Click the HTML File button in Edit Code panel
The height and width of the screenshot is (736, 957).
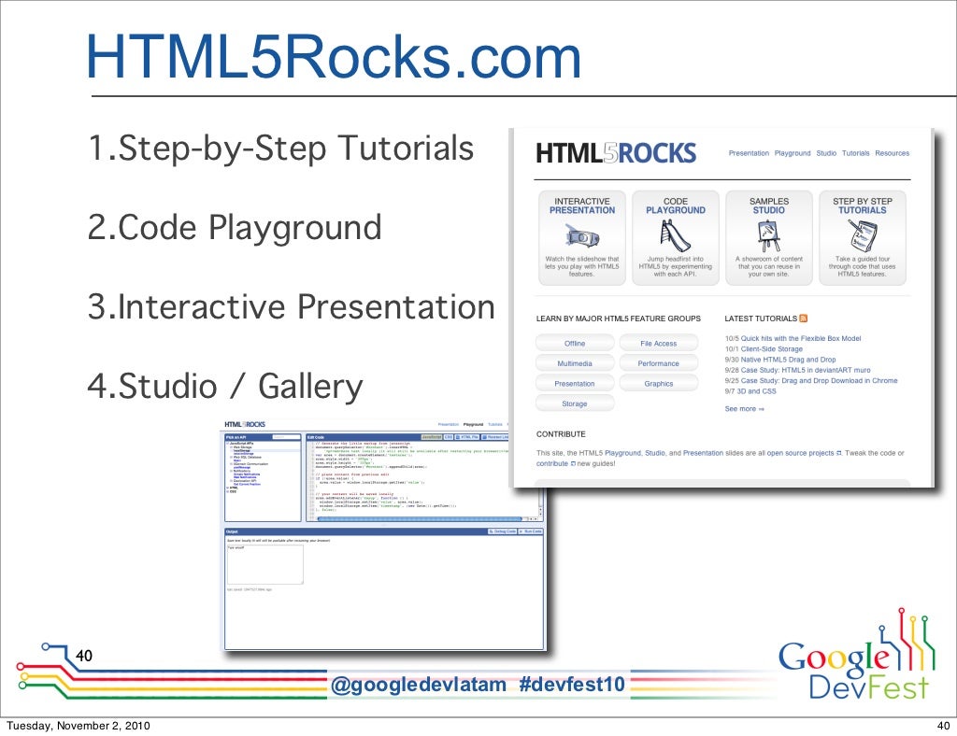click(x=467, y=437)
